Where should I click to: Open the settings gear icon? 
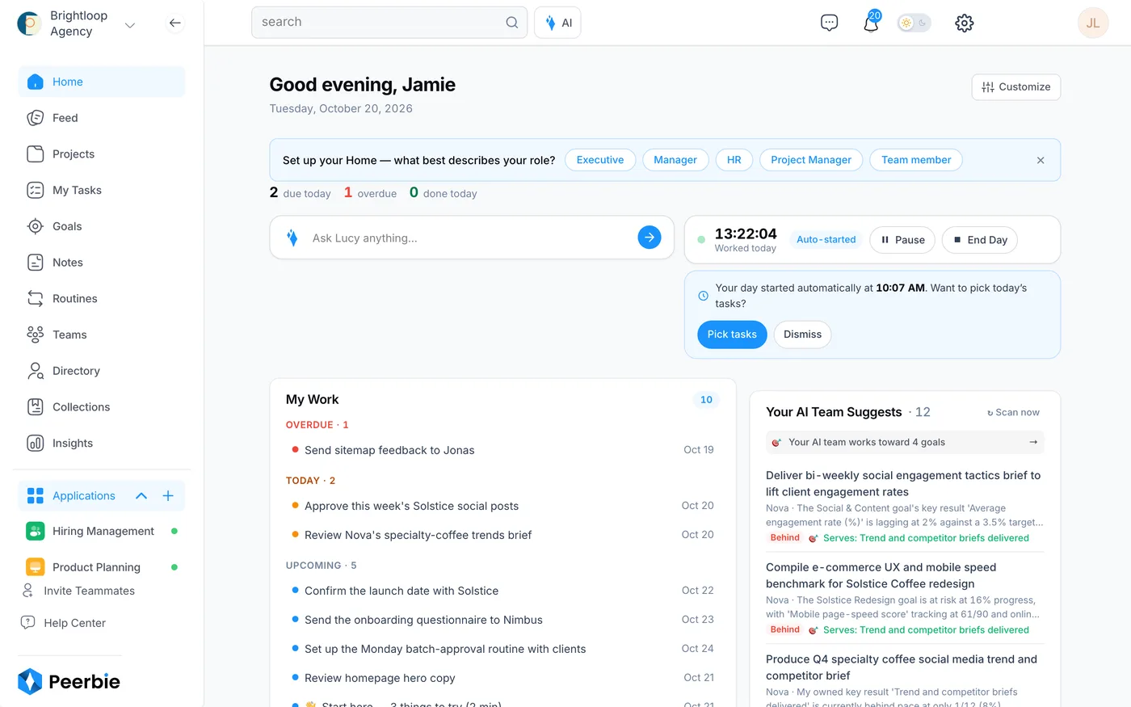[x=964, y=23]
